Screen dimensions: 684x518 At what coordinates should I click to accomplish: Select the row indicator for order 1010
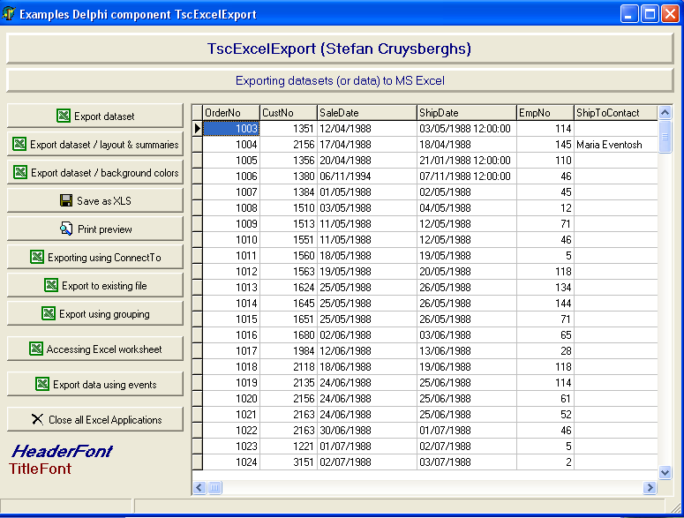click(x=197, y=239)
